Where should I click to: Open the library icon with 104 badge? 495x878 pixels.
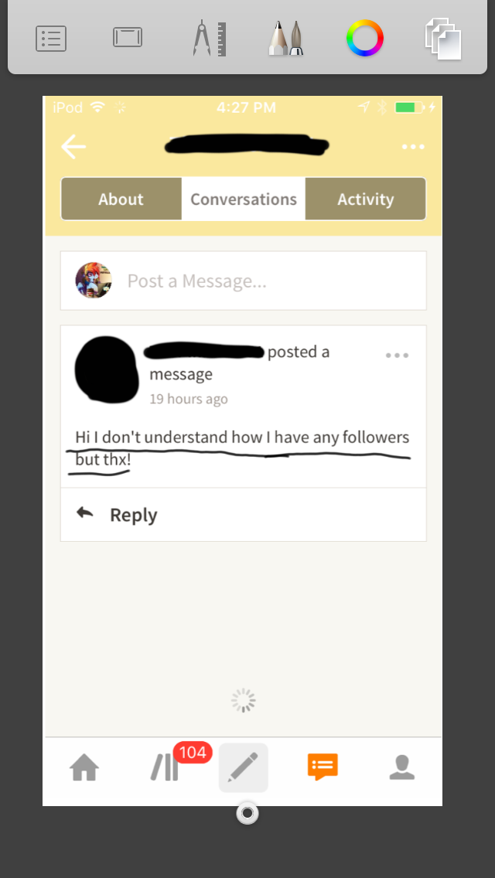tap(164, 767)
